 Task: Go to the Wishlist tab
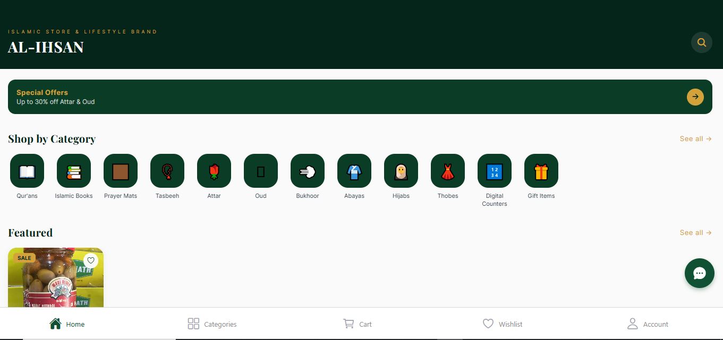[503, 324]
